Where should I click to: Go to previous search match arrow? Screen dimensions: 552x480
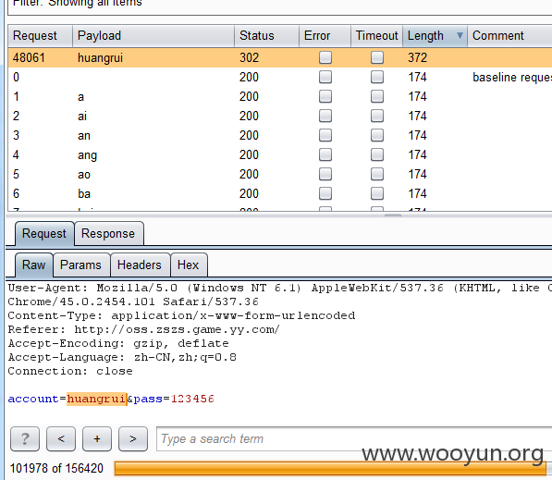[61, 438]
